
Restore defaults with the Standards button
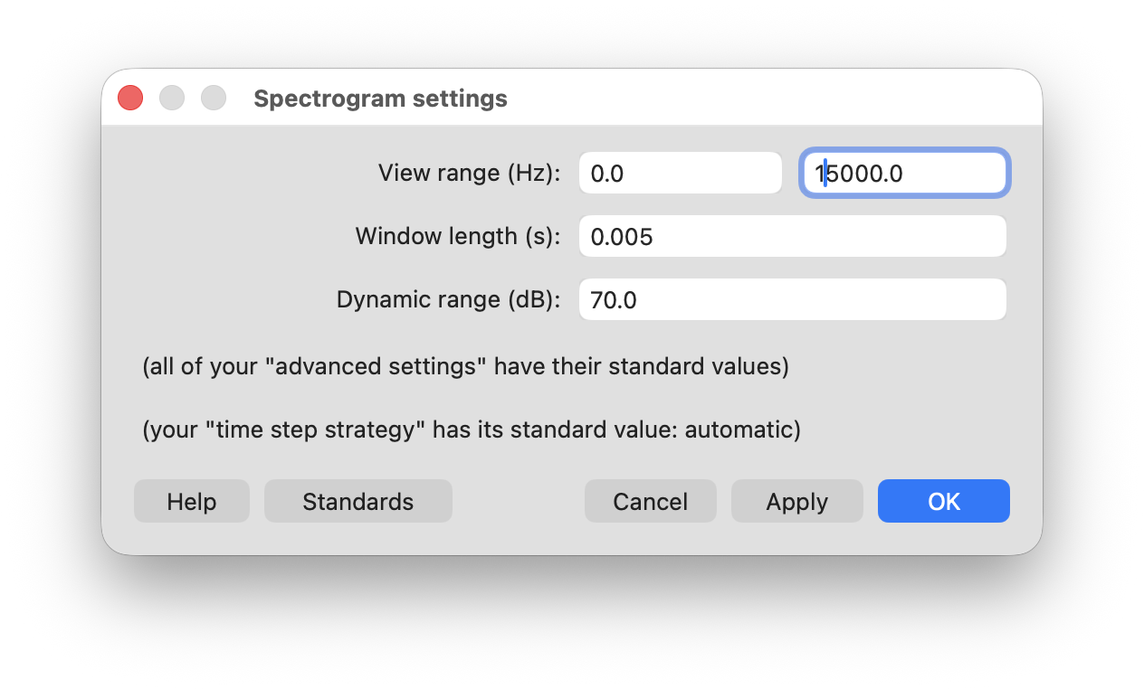click(357, 501)
